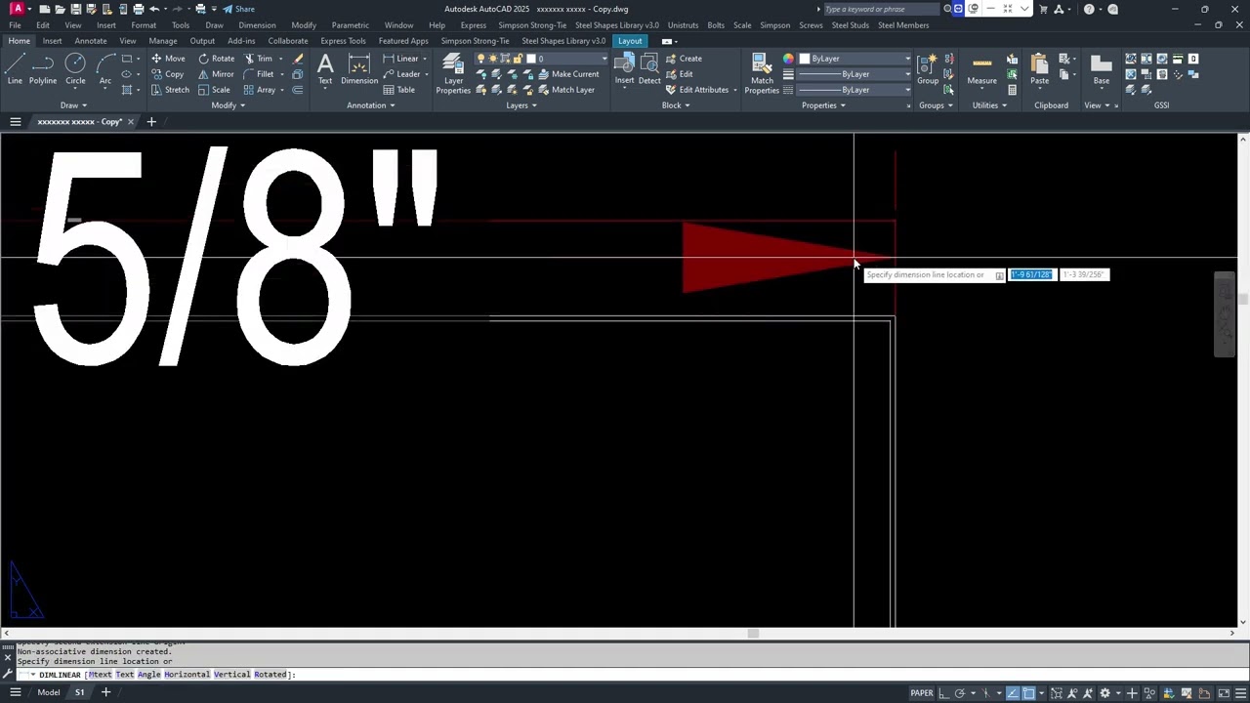Image resolution: width=1250 pixels, height=703 pixels.
Task: Open the Measure utility
Action: (981, 69)
